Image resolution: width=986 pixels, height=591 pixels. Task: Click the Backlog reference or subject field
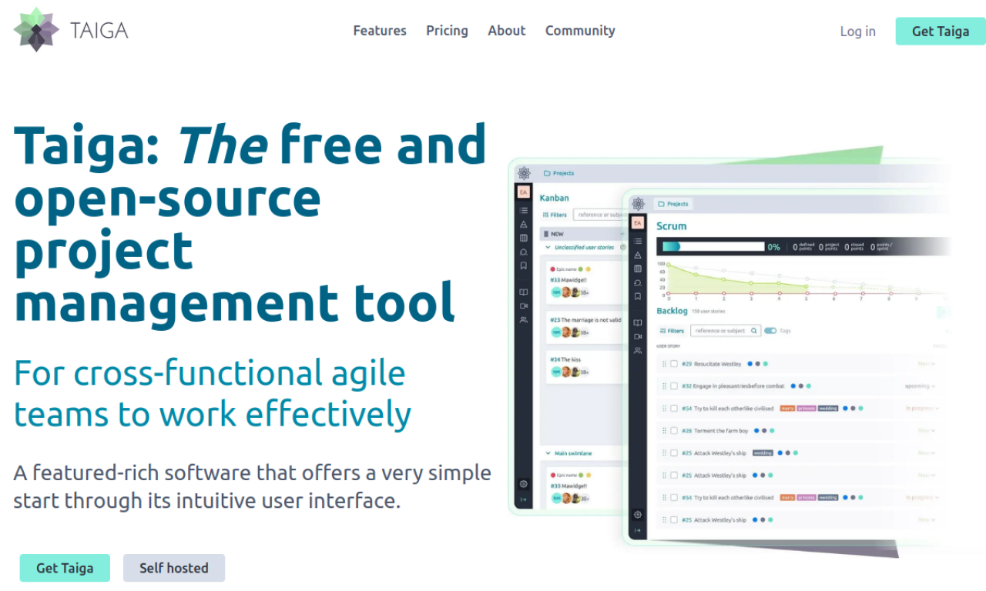tap(719, 331)
